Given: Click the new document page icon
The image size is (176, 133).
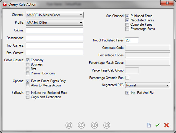Looking at the screenshot, I should click(149, 125).
